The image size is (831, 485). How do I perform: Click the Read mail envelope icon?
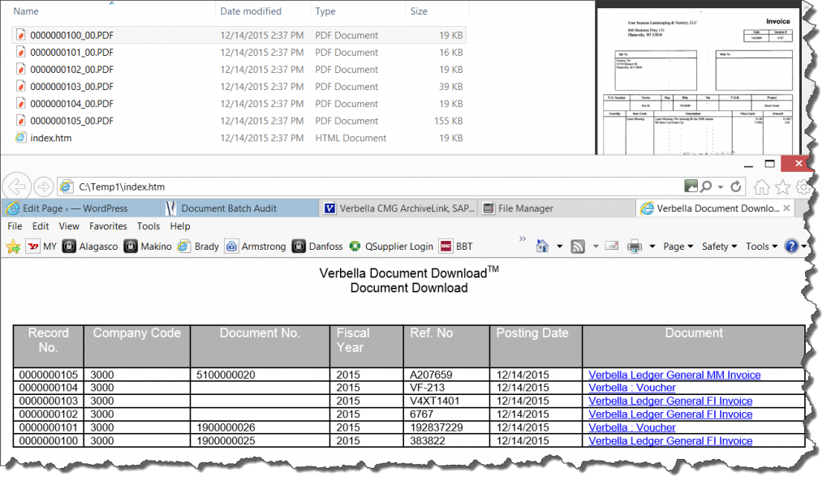point(611,246)
